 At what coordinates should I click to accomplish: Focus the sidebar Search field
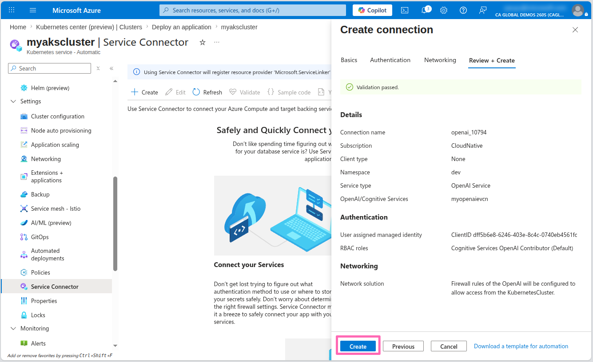point(49,68)
